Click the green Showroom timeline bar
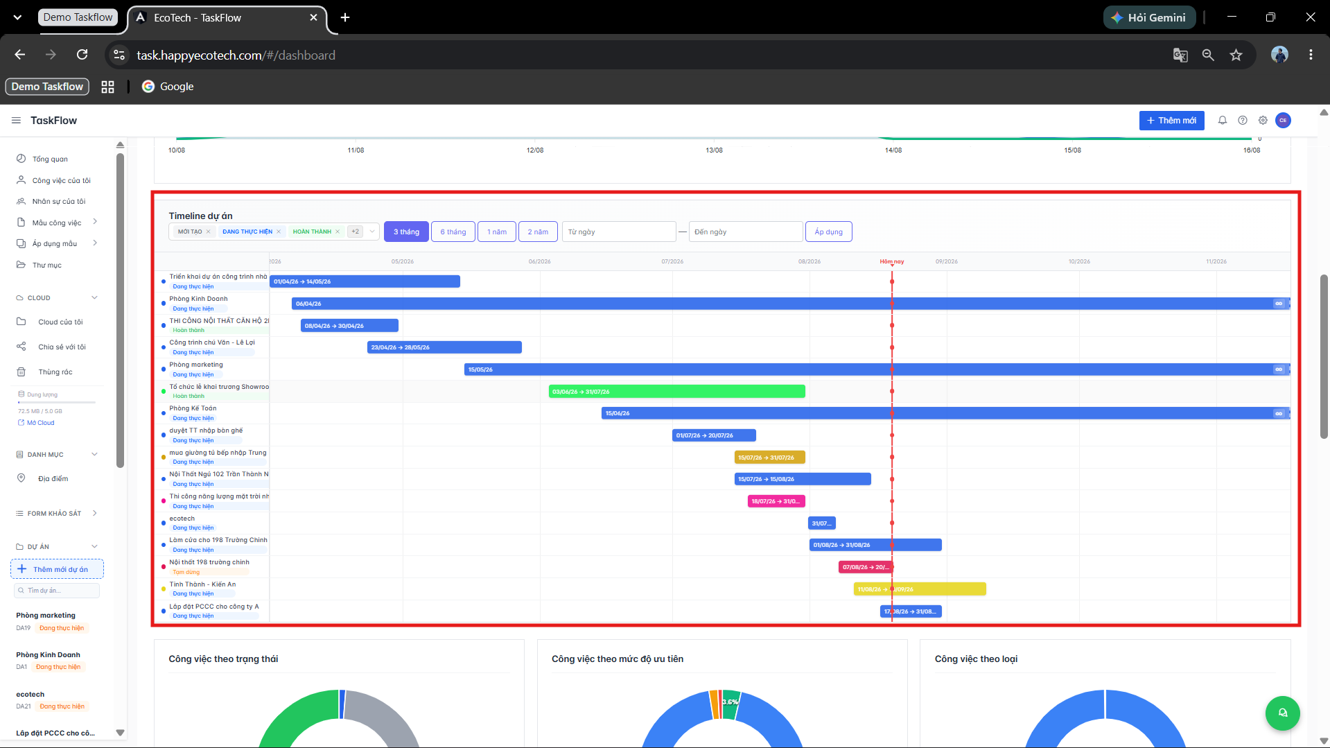The width and height of the screenshot is (1330, 748). 676,392
